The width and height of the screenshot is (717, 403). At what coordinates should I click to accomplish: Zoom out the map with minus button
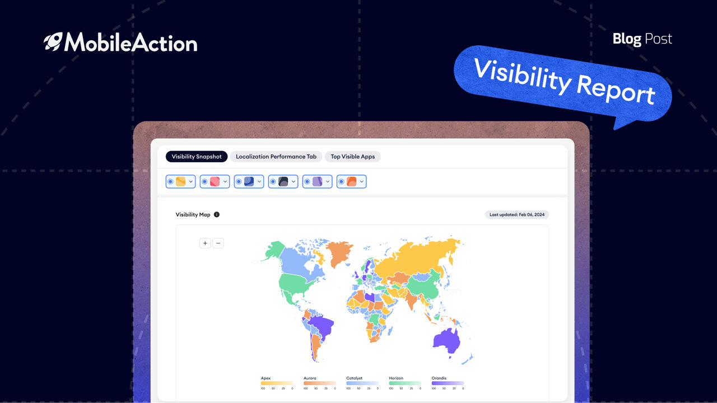218,243
